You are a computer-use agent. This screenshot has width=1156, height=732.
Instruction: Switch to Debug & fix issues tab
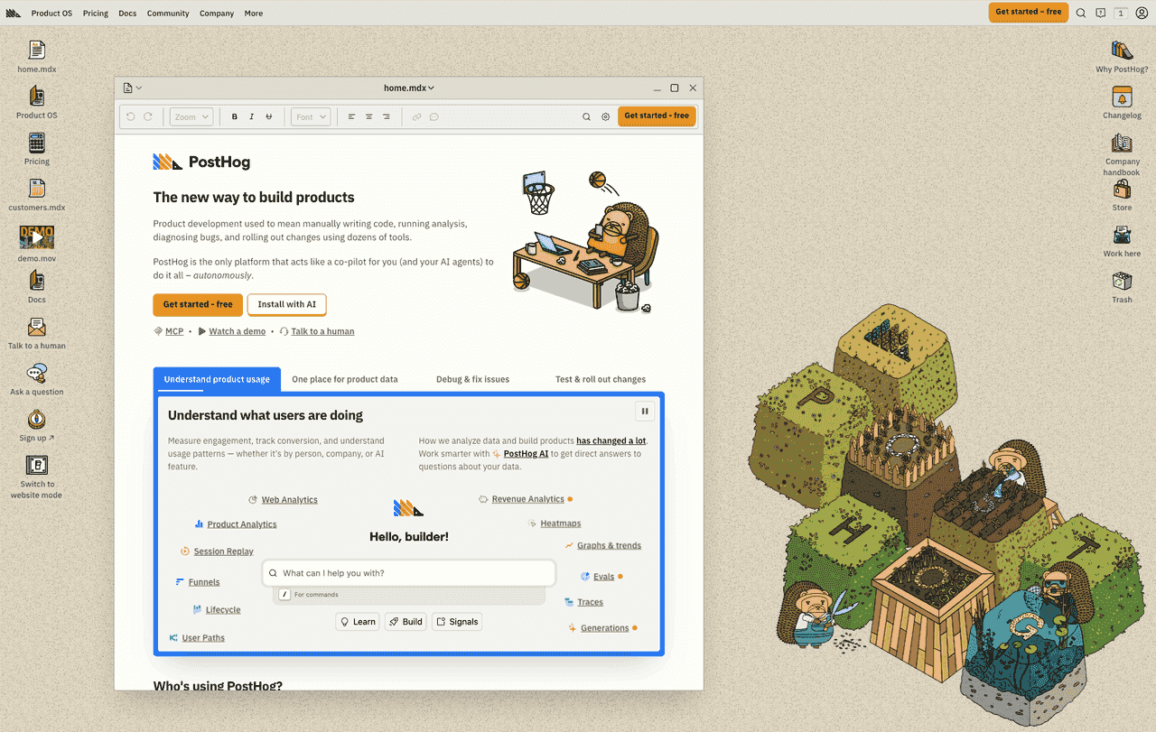pos(472,379)
